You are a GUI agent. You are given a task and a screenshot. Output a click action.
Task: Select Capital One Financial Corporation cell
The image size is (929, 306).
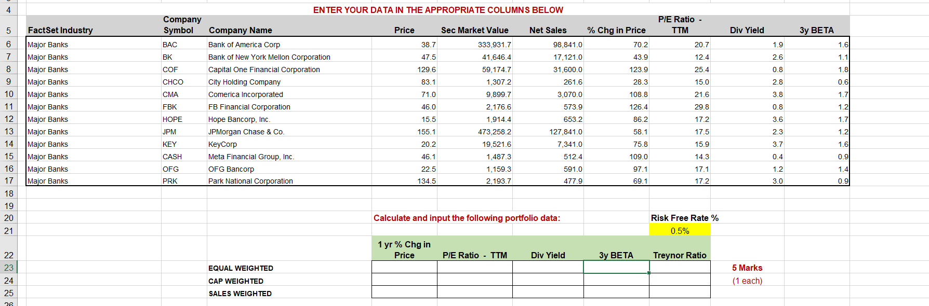pyautogui.click(x=289, y=69)
